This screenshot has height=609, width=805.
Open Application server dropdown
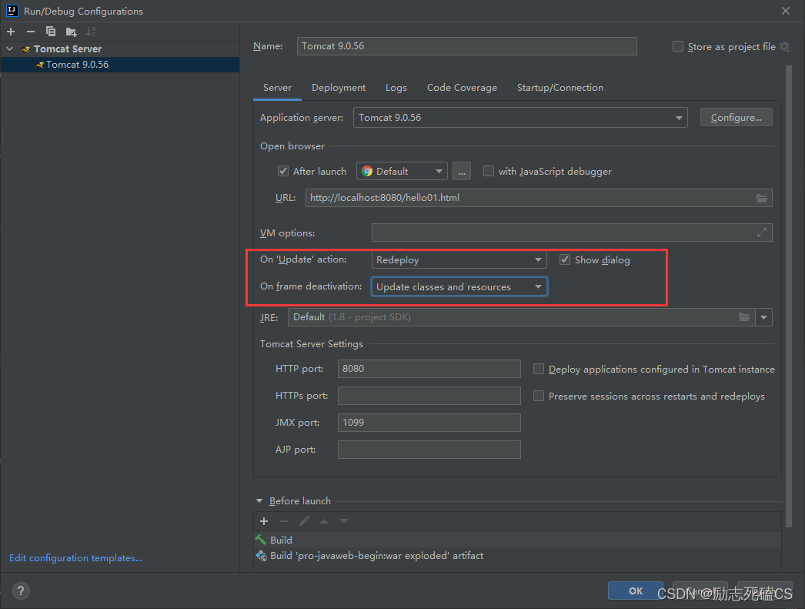pyautogui.click(x=520, y=118)
